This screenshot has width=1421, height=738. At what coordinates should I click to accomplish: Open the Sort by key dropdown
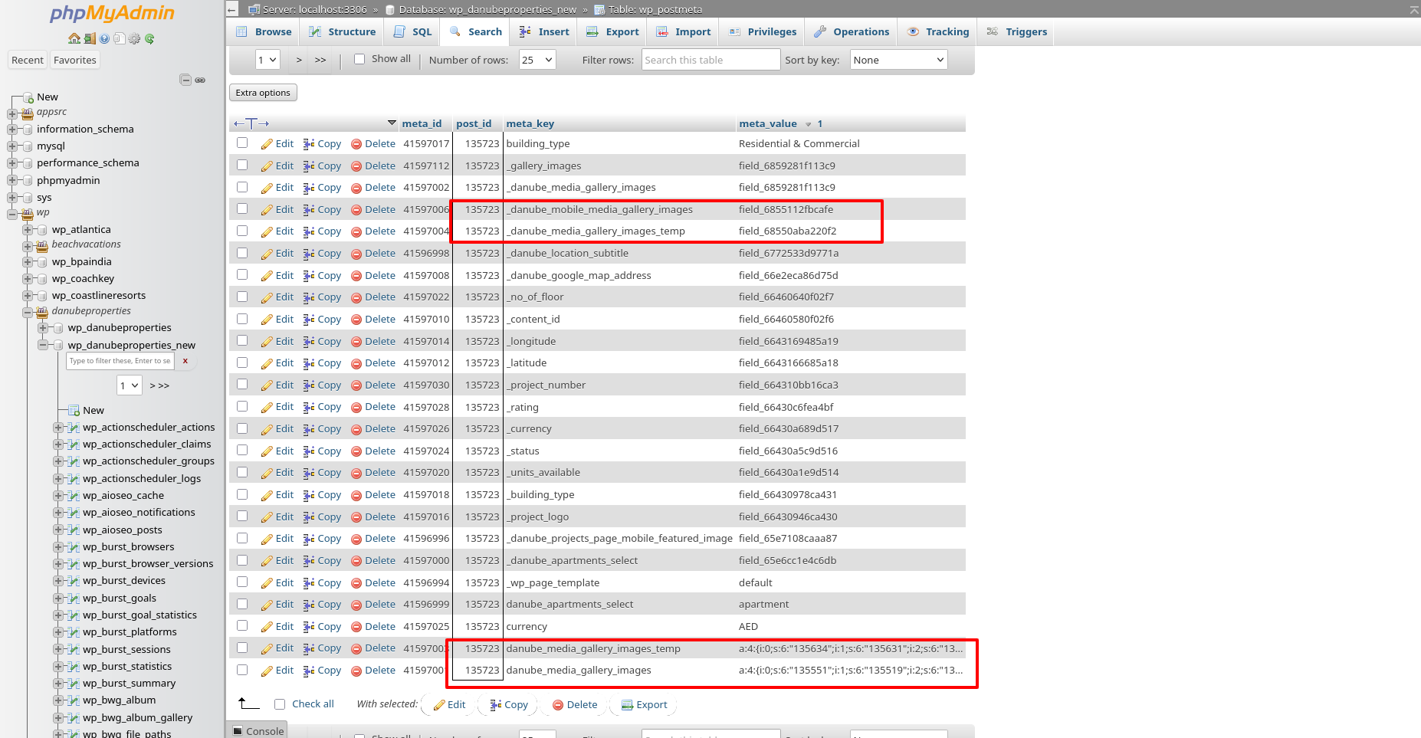pos(898,60)
